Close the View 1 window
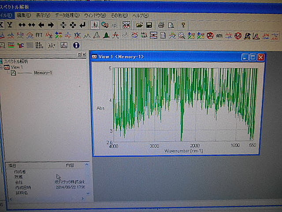 [261, 57]
